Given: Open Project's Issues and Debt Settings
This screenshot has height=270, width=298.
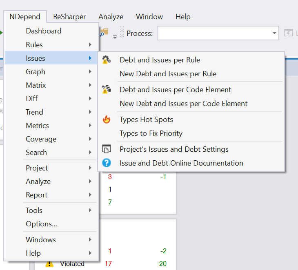Looking at the screenshot, I should tap(191, 149).
